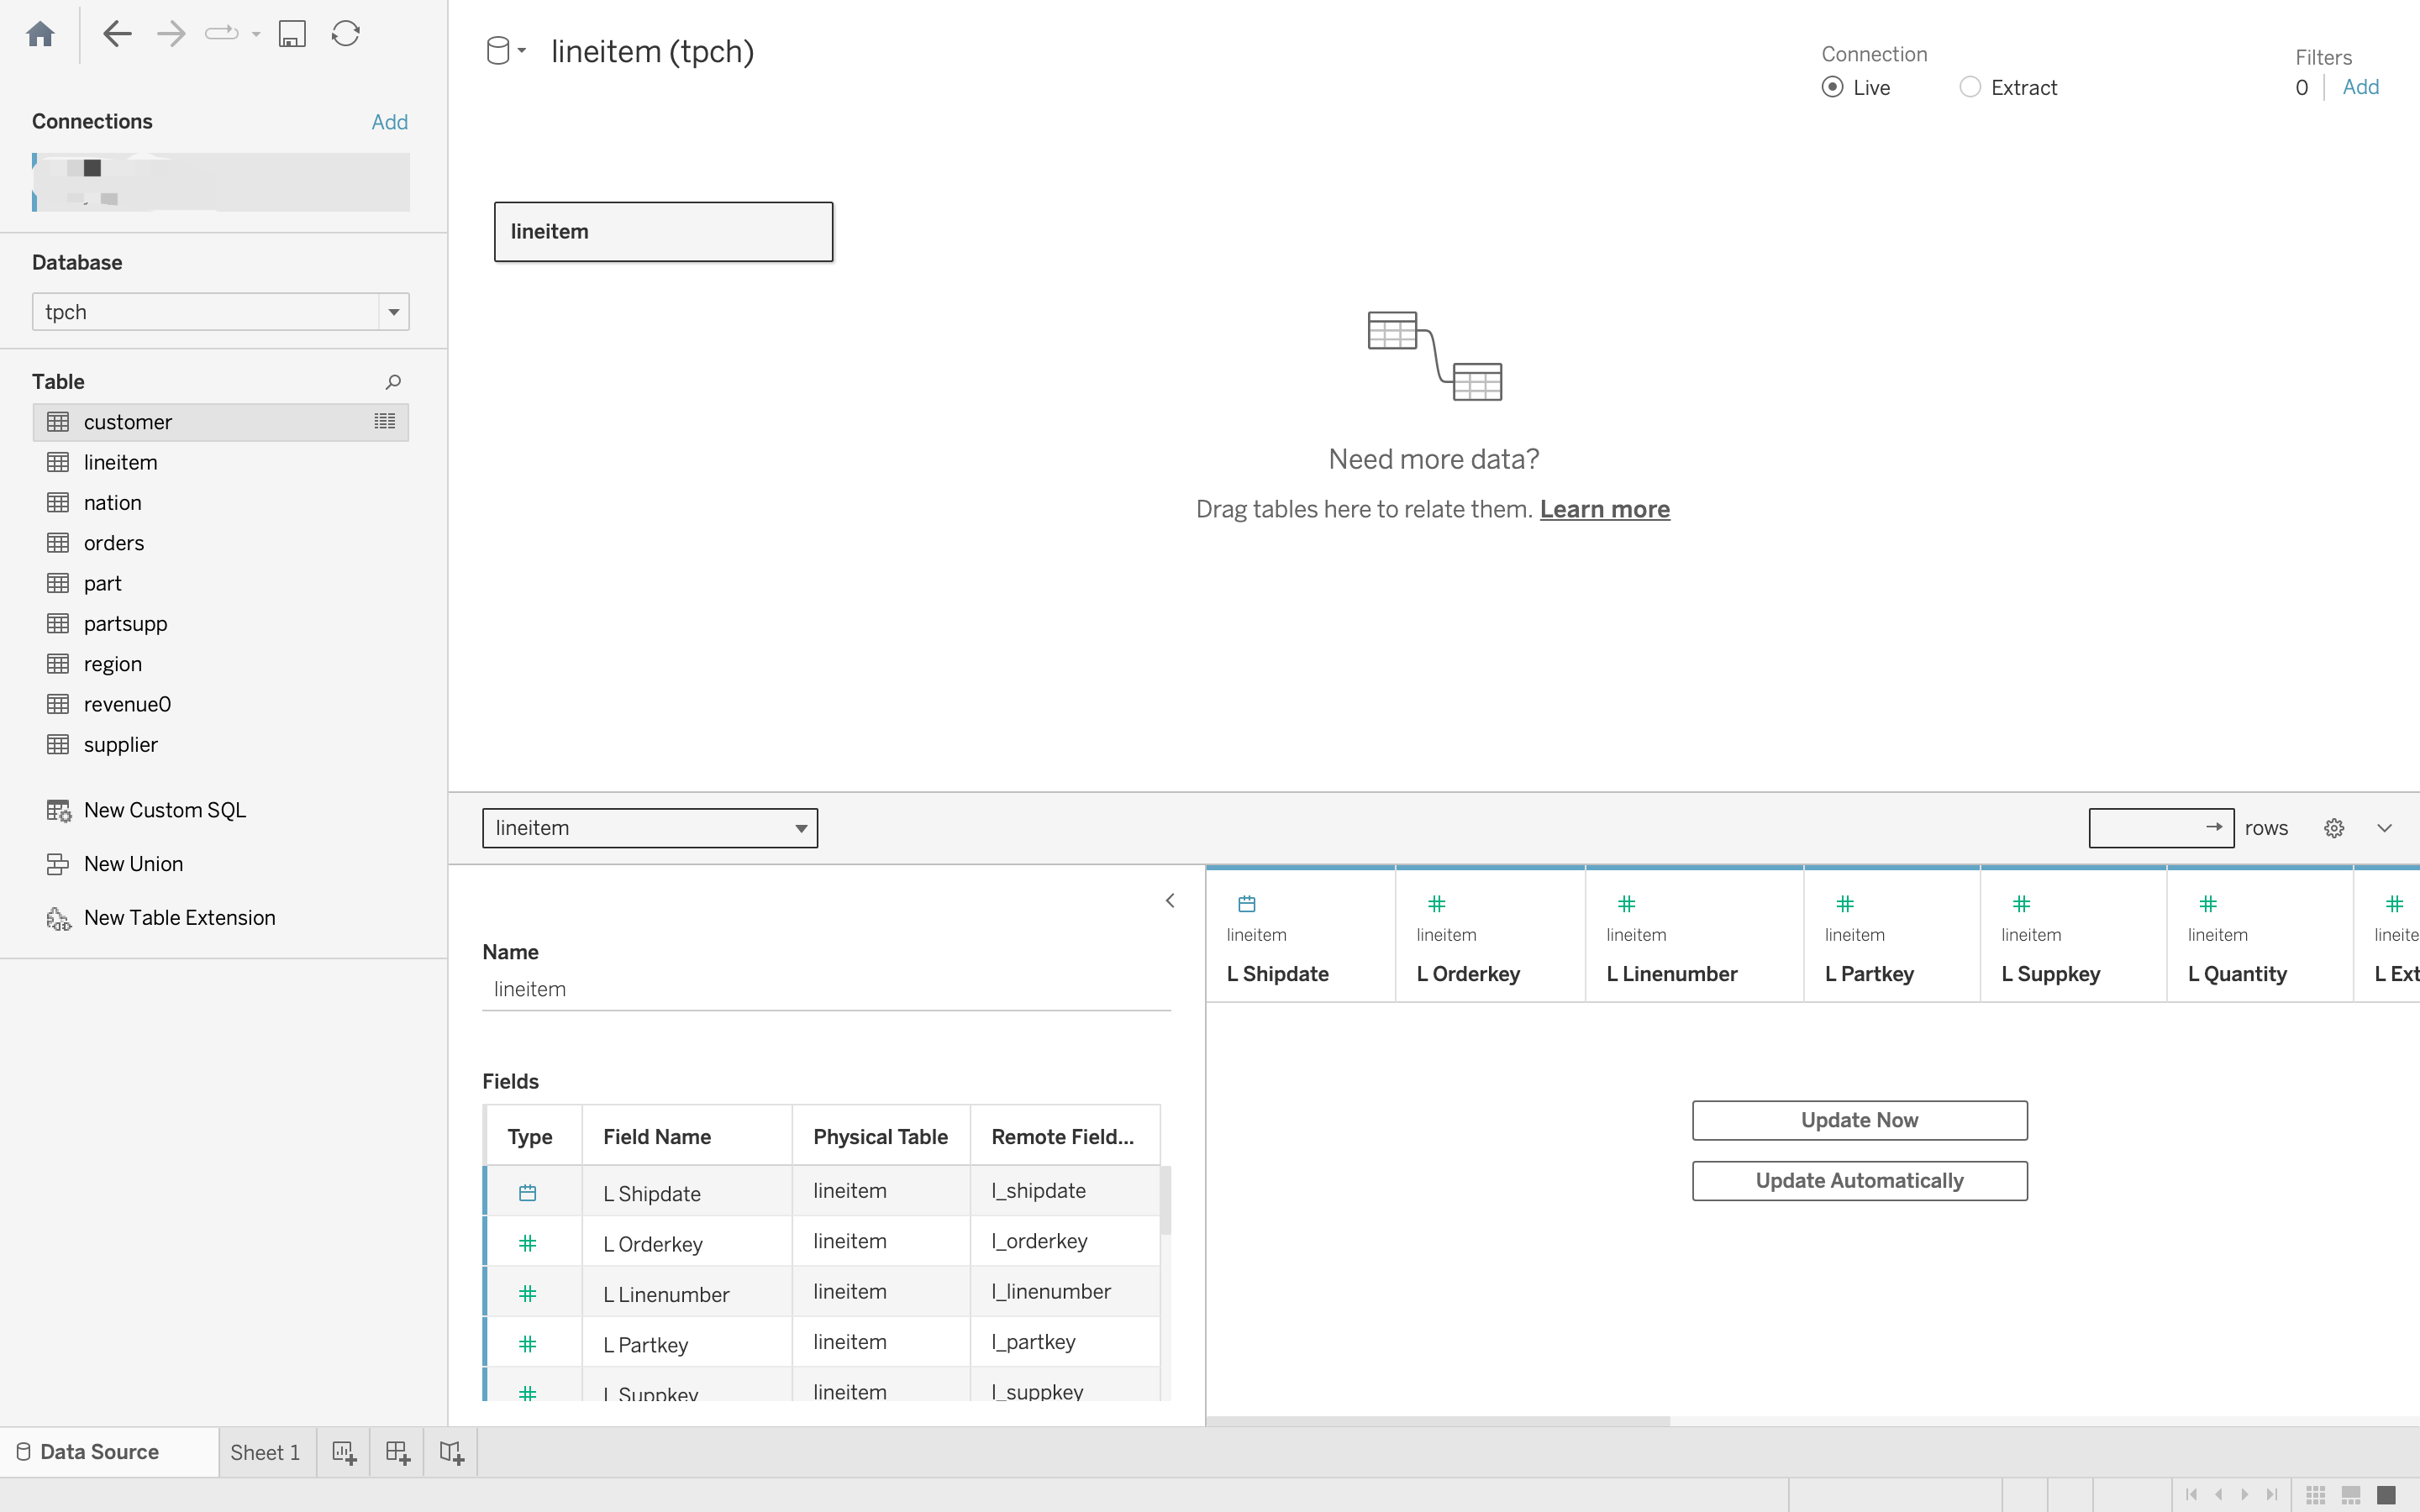The width and height of the screenshot is (2420, 1512).
Task: Refresh the data source
Action: pos(346,34)
